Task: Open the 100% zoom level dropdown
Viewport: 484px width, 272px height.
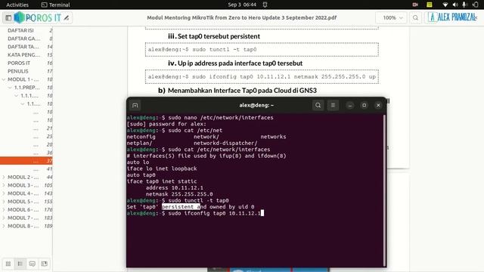Action: click(392, 18)
